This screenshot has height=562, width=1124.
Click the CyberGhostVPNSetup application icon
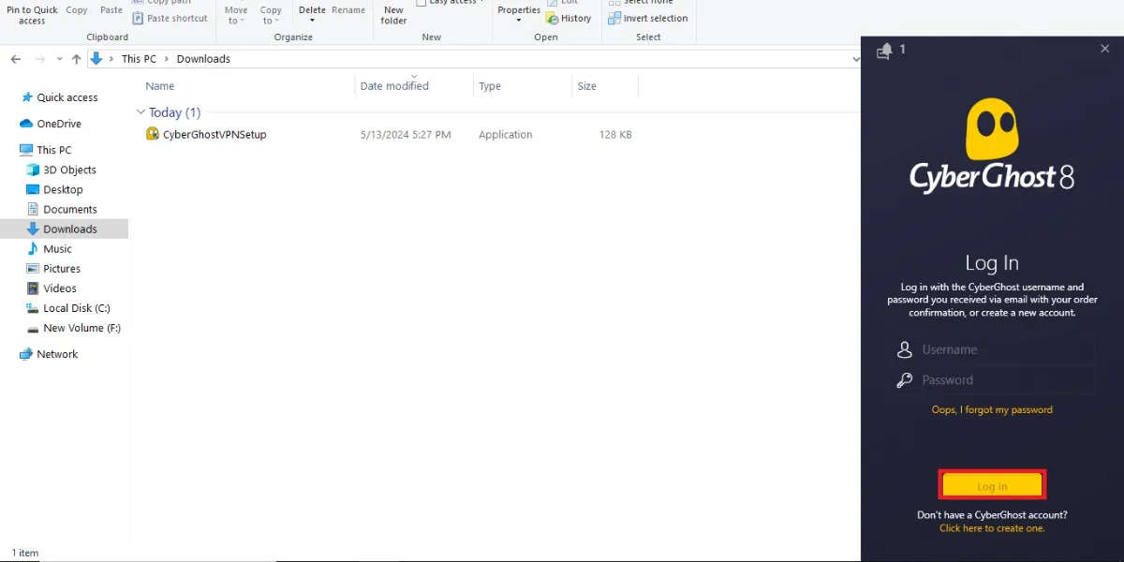(153, 134)
